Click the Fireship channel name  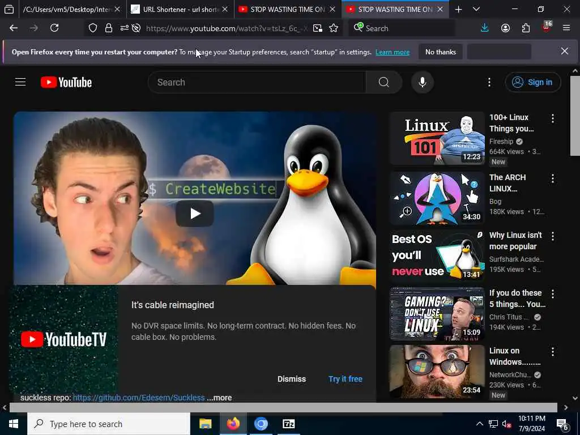[501, 141]
